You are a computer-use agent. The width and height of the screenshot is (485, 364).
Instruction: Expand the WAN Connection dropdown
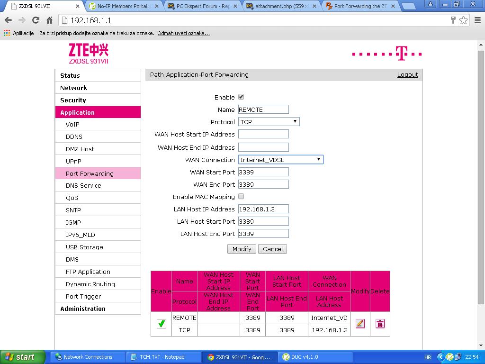click(280, 160)
